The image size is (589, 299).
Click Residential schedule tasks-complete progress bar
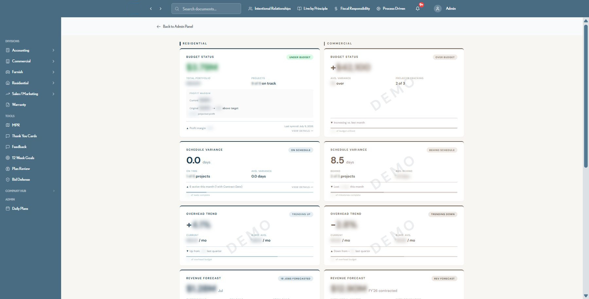tap(250, 192)
